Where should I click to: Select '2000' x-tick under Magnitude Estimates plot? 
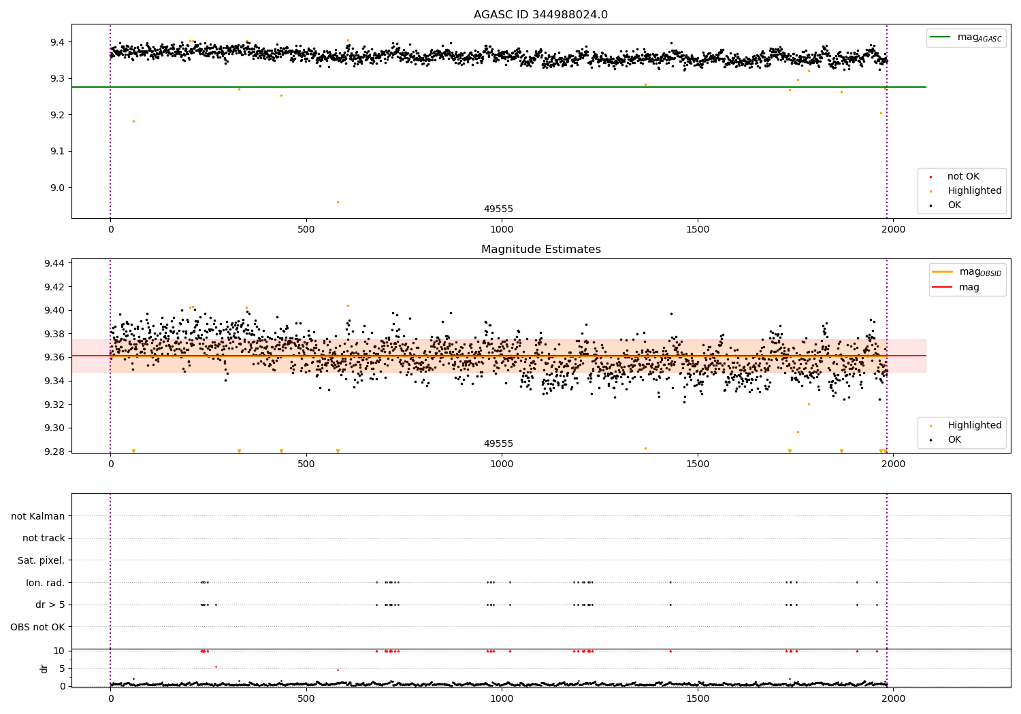pyautogui.click(x=893, y=464)
